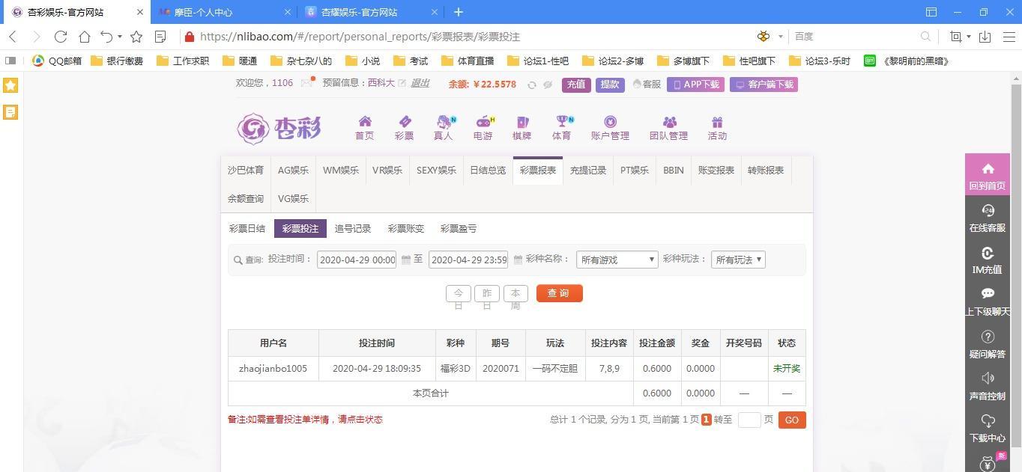Refresh the account balance with the refresh icon

point(531,85)
